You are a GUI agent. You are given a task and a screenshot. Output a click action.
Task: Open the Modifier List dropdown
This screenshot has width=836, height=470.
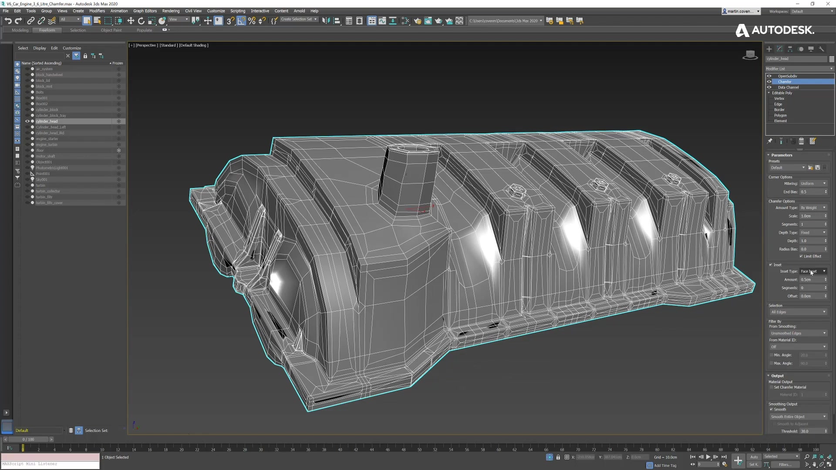(799, 69)
